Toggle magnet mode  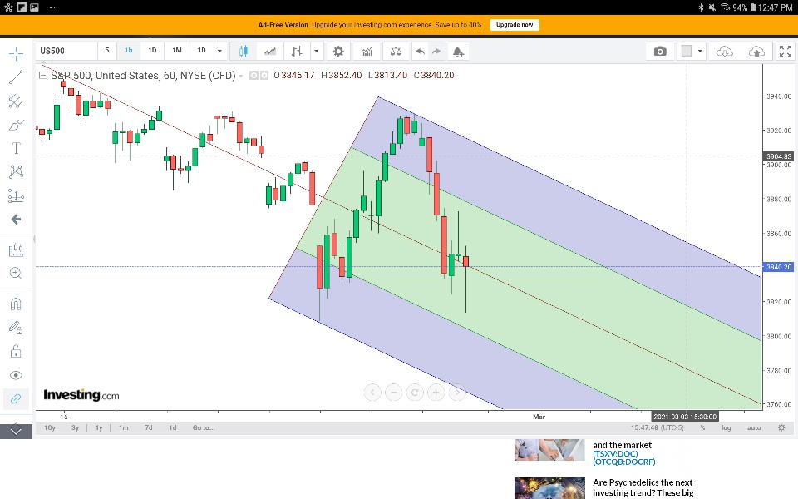pos(16,304)
